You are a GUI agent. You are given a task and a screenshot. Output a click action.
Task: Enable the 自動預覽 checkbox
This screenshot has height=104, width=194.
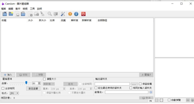(169, 100)
